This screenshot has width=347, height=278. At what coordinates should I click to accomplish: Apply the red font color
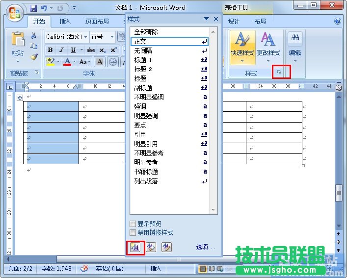pyautogui.click(x=67, y=62)
